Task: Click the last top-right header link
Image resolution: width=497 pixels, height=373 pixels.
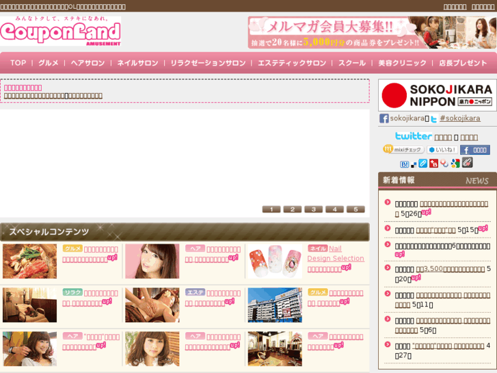Action: pyautogui.click(x=483, y=7)
